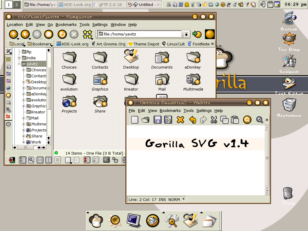The image size is (308, 231).
Task: Click Find magnifier icon in KWrite
Action: 247,120
